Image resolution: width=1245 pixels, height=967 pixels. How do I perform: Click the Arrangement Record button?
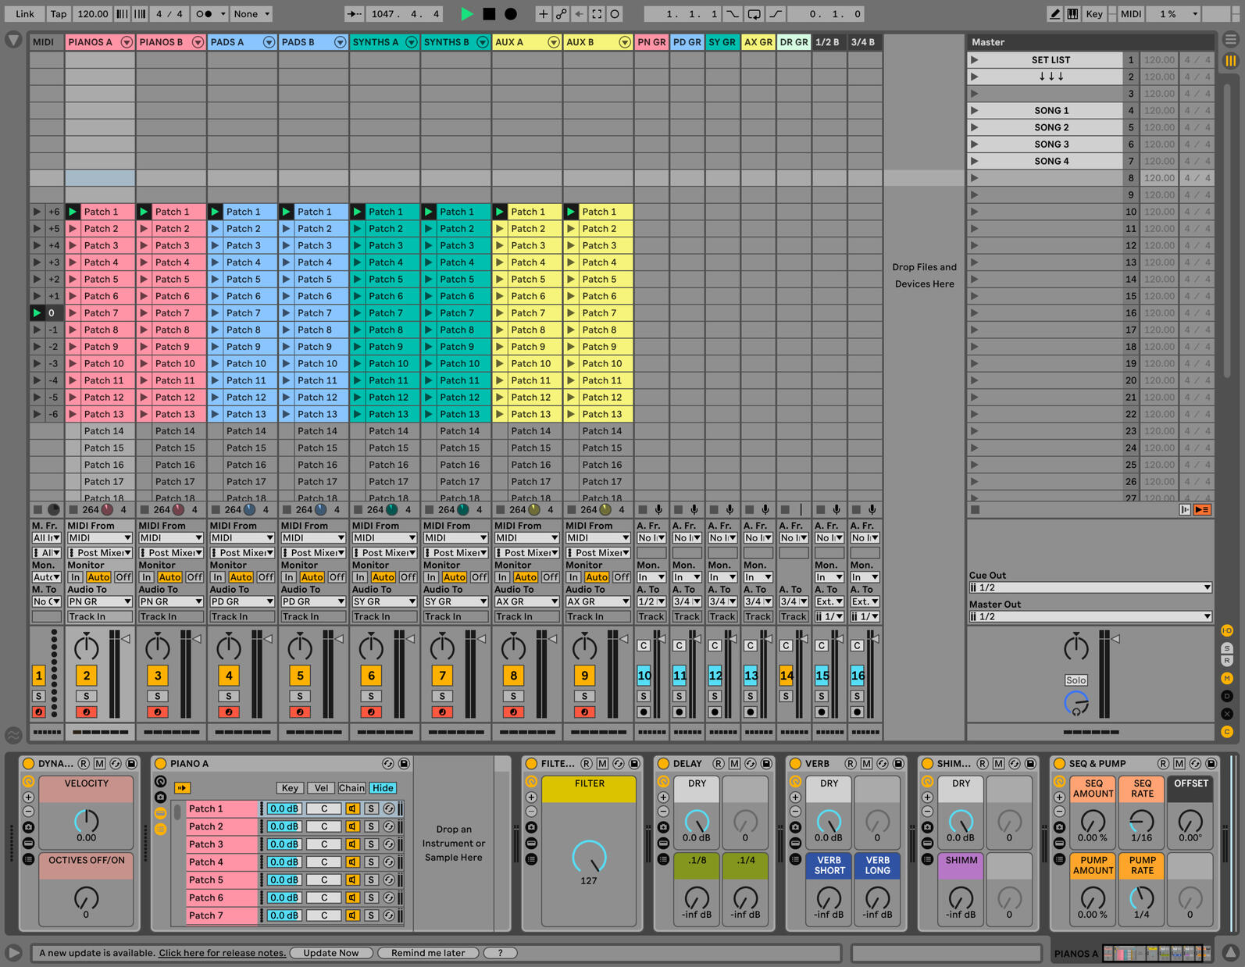coord(511,14)
